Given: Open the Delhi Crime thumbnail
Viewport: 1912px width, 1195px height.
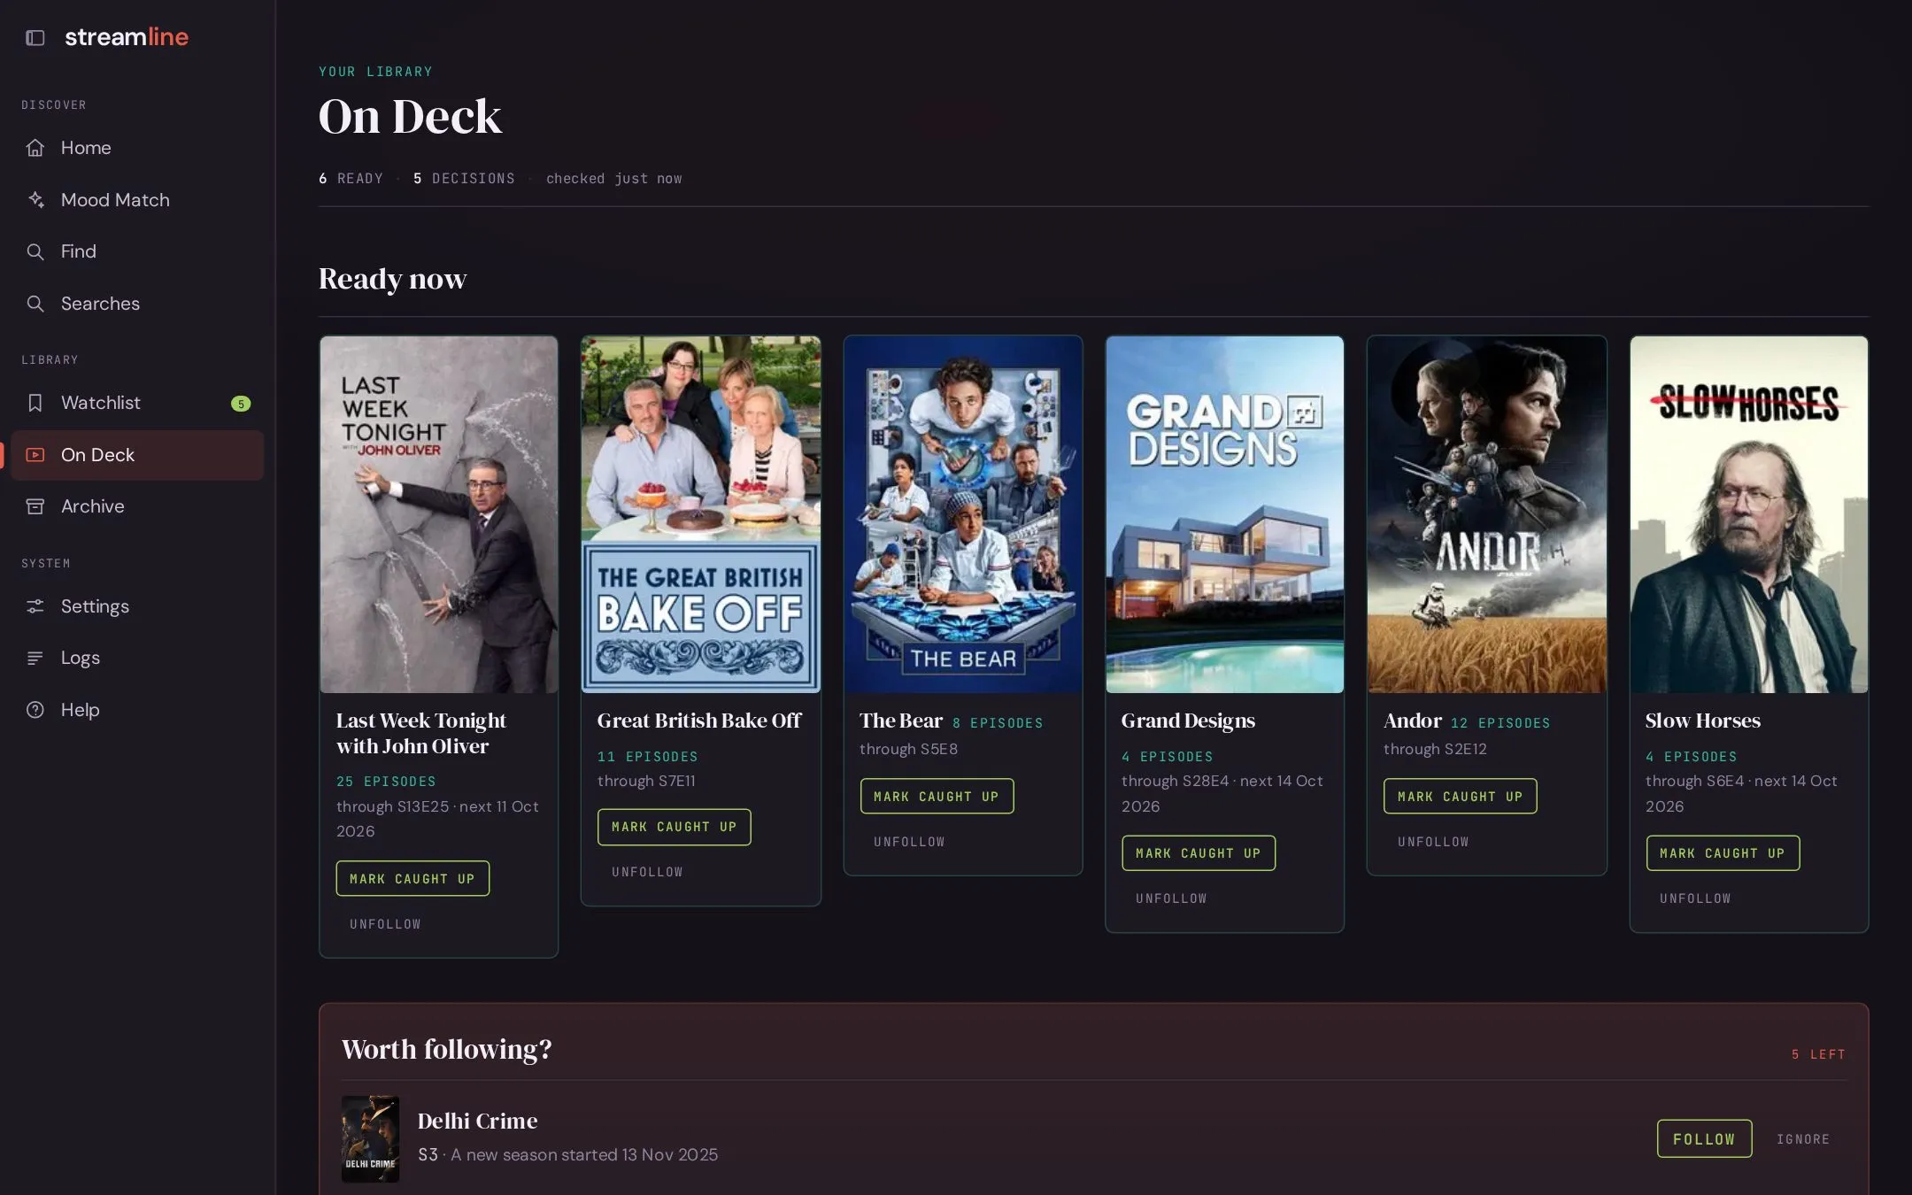Looking at the screenshot, I should (x=370, y=1139).
